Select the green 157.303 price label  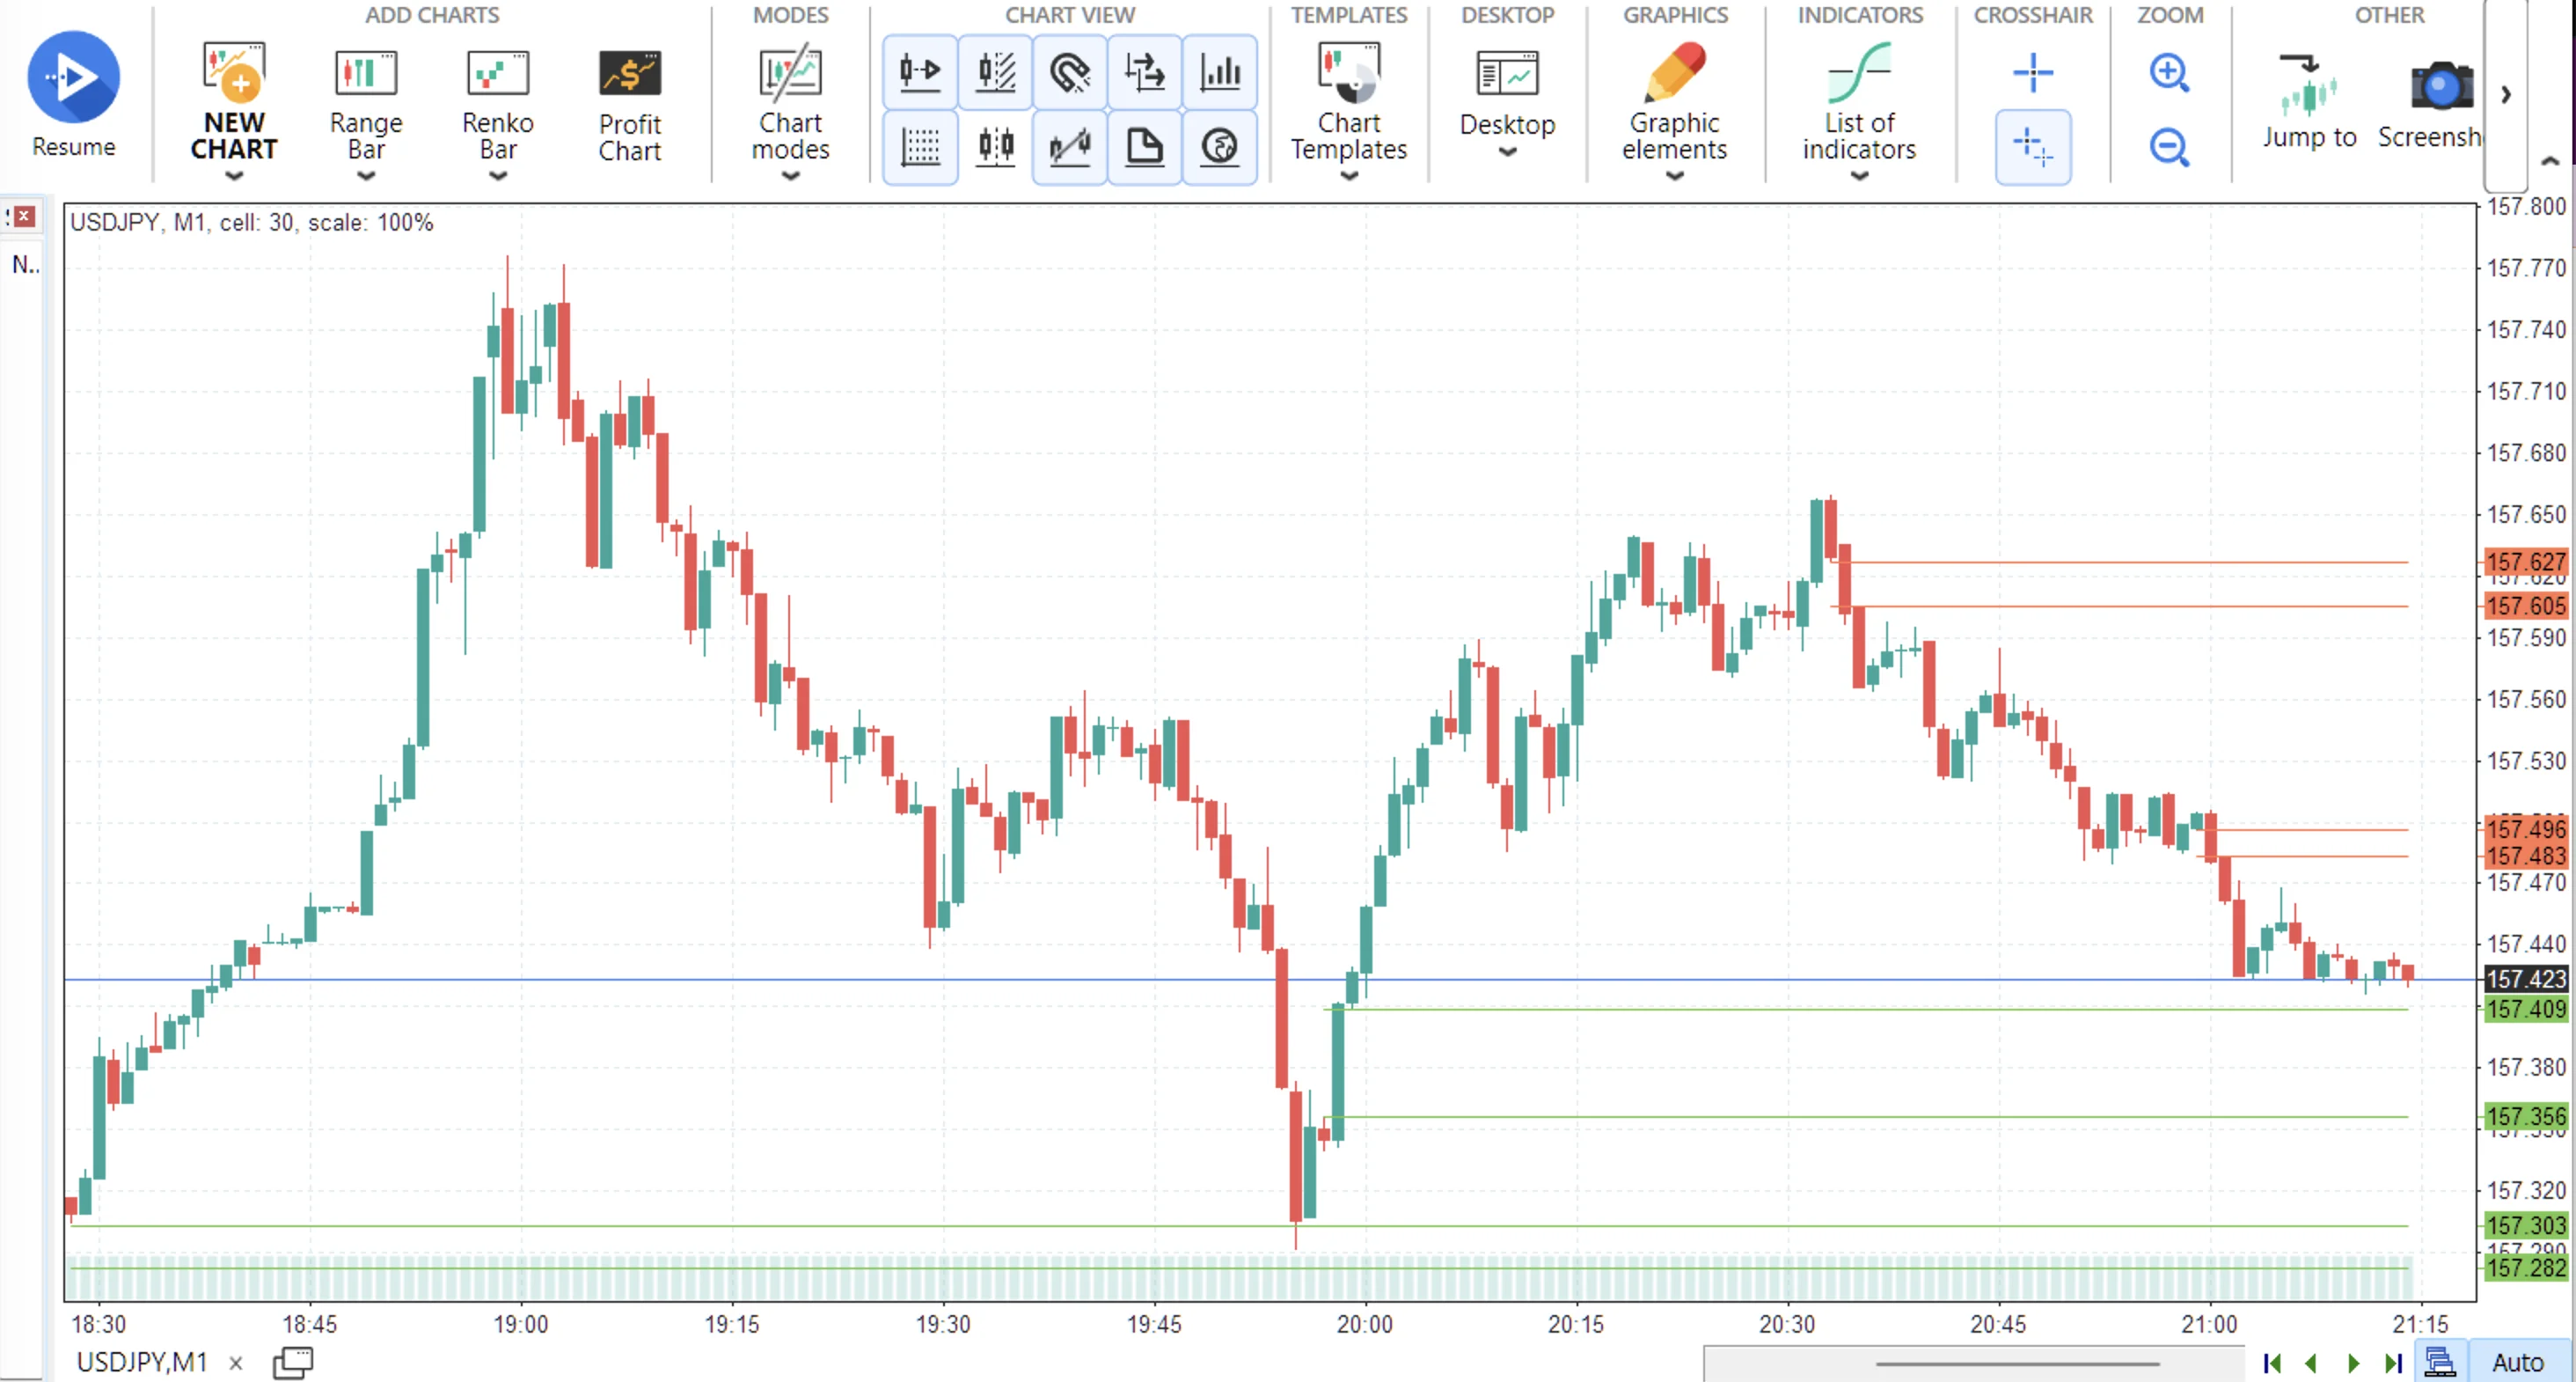click(2526, 1225)
